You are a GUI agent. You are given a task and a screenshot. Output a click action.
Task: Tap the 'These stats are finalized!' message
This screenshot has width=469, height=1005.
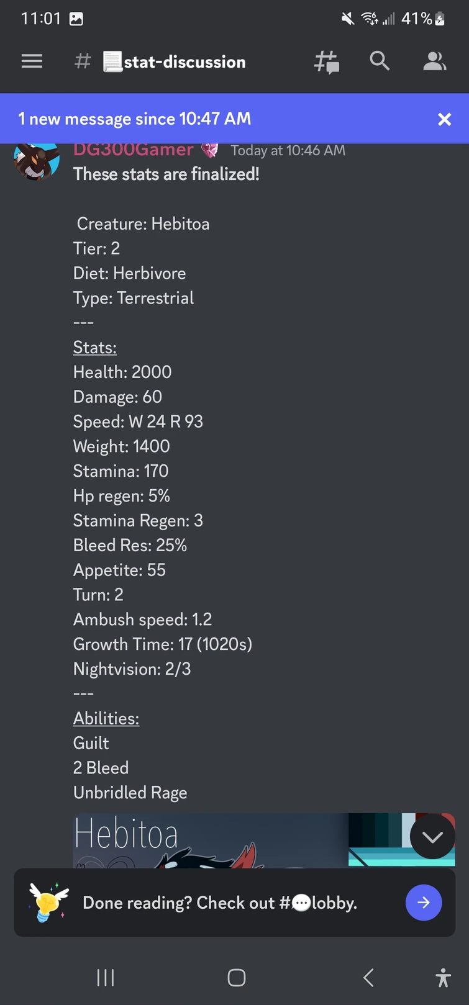click(166, 174)
